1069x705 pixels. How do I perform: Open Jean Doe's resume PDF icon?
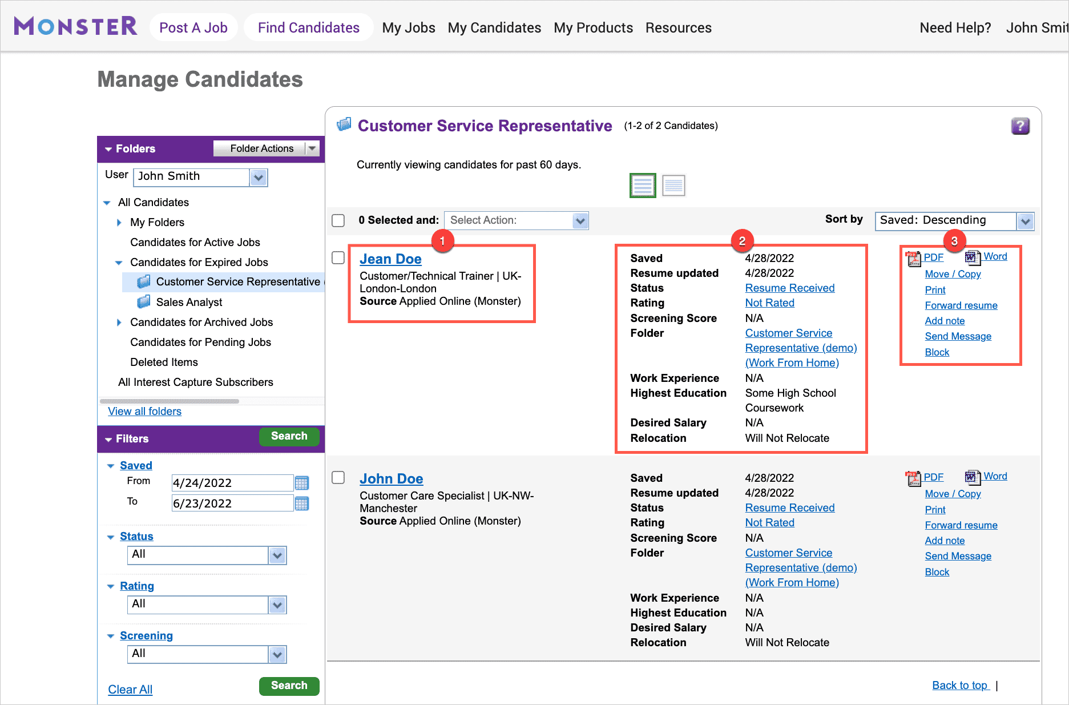913,259
